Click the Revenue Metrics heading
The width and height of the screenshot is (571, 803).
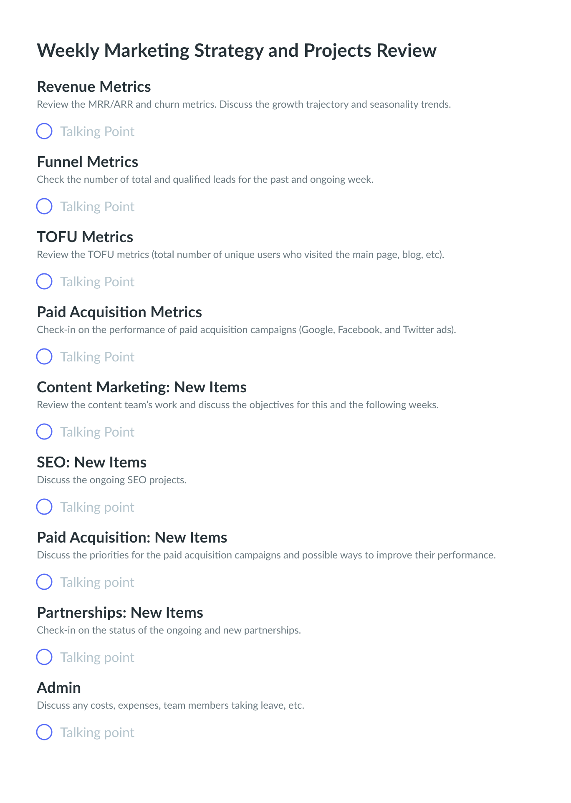tap(94, 86)
